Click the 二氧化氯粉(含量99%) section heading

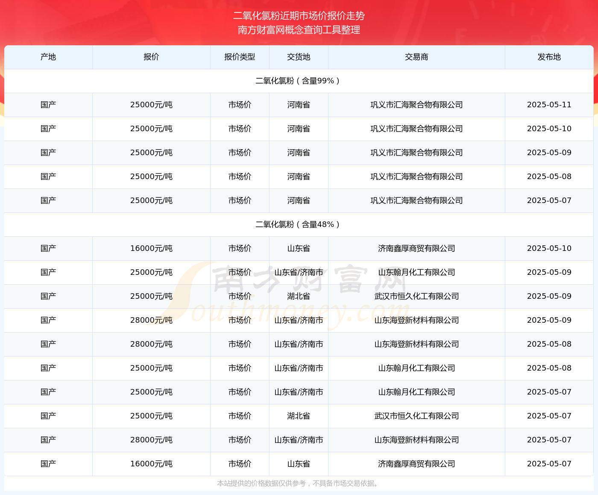click(x=299, y=81)
